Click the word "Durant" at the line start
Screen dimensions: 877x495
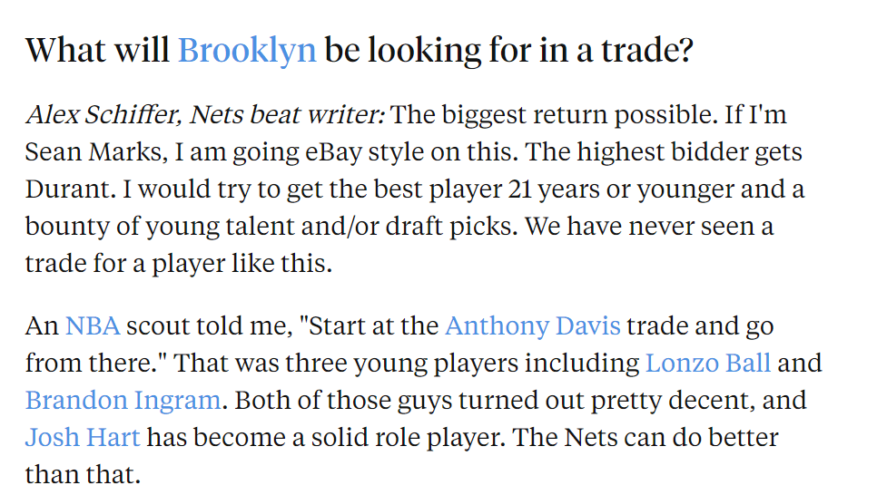pos(70,189)
